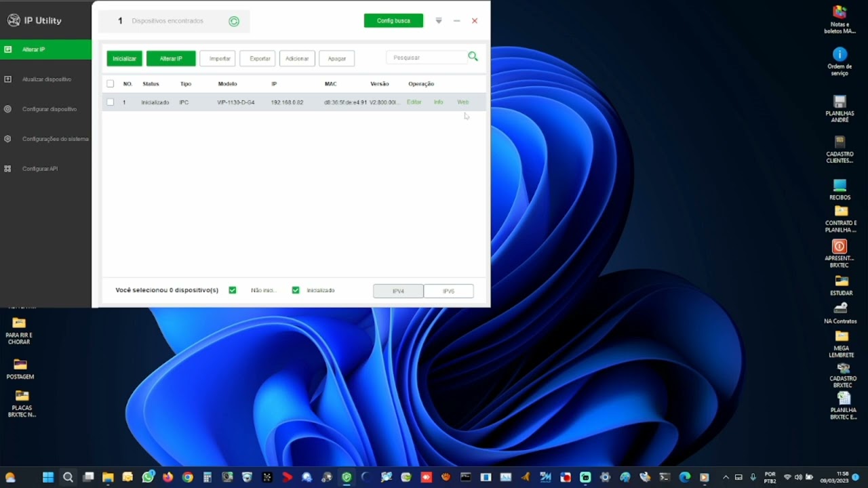Refresh device search with circular icon
868x488 pixels.
(234, 21)
